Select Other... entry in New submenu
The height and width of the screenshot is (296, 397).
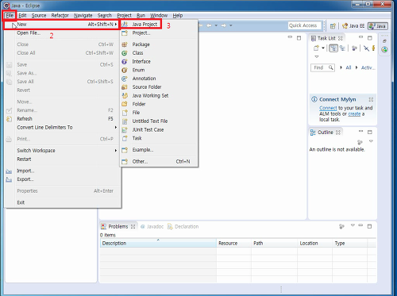[159, 161]
